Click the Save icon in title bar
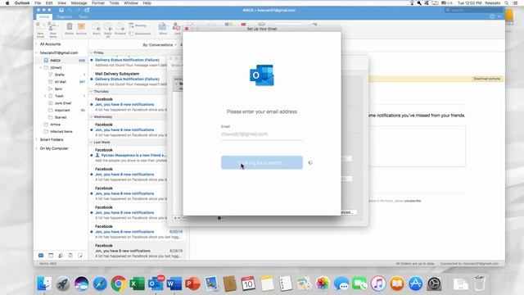 pyautogui.click(x=61, y=11)
